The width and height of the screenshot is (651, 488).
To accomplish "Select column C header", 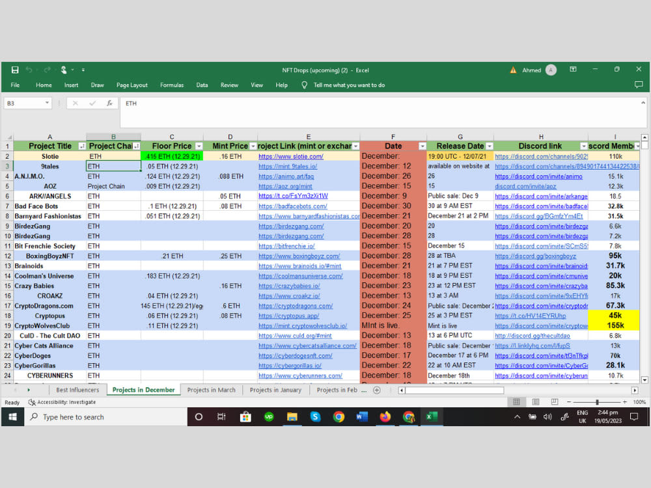I will click(172, 137).
